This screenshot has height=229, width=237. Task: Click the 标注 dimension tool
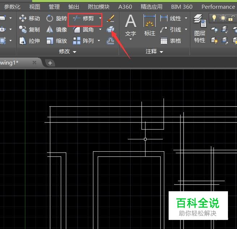149,26
